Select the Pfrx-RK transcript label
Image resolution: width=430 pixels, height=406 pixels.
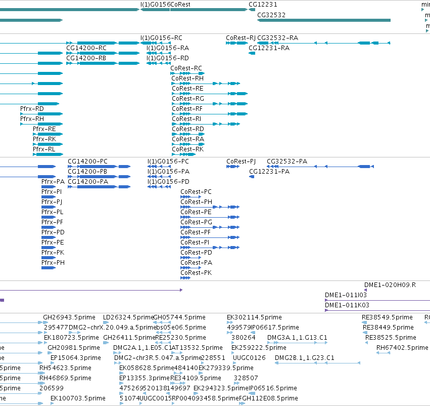click(x=44, y=139)
